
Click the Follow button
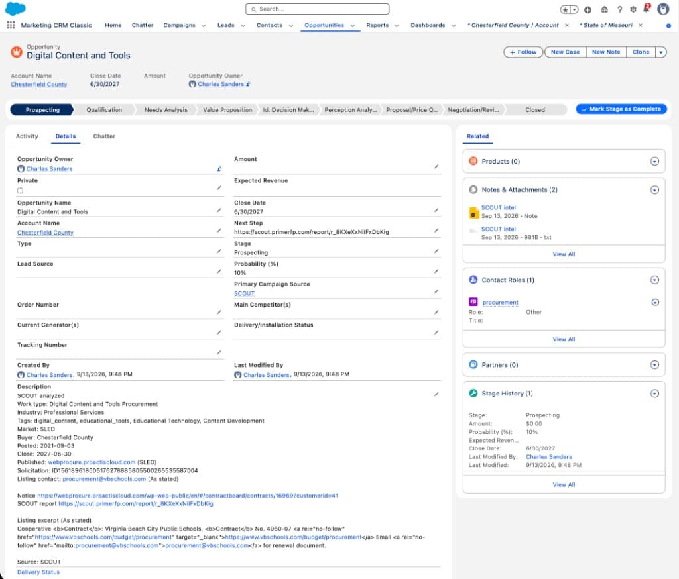(523, 52)
